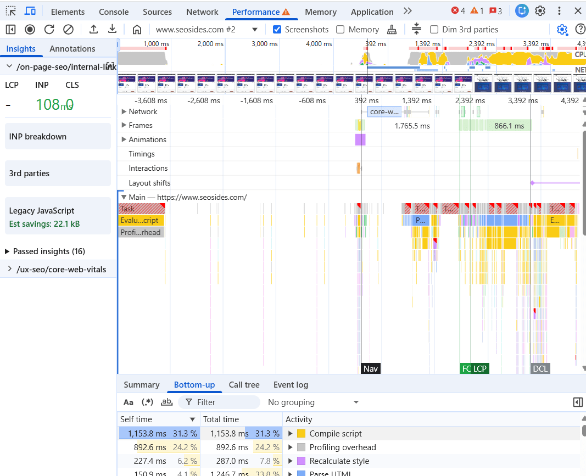This screenshot has width=586, height=476.
Task: Switch to the Console tab
Action: [x=114, y=12]
